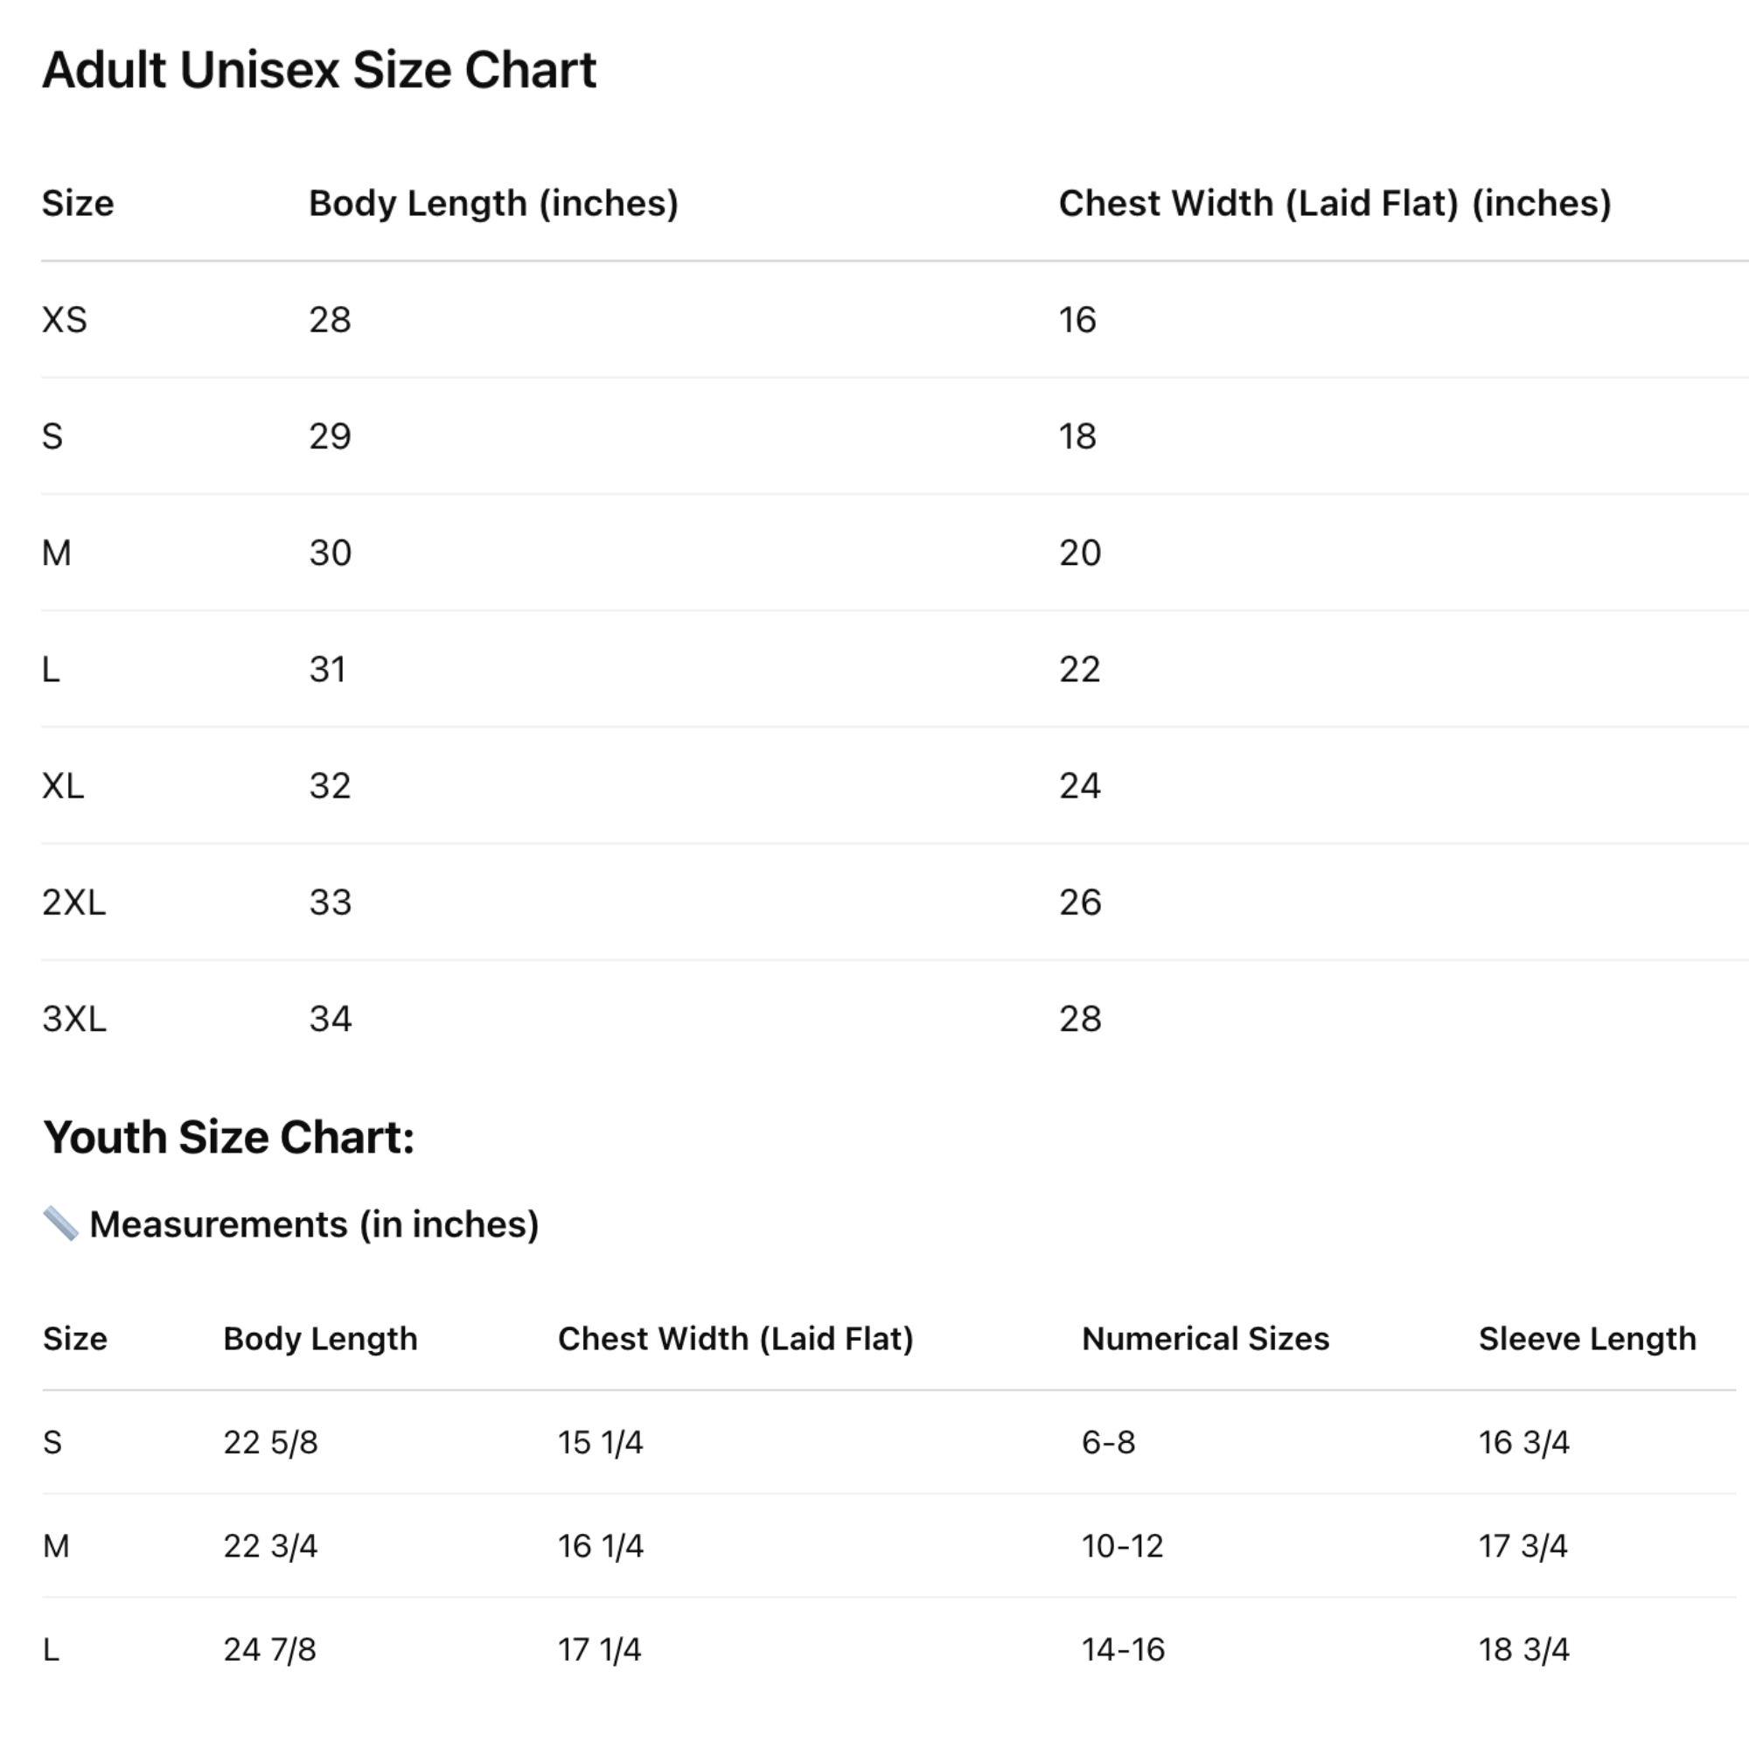Select the Adult Unisex Size Chart heading
Viewport: 1749px width, 1749px height.
319,70
